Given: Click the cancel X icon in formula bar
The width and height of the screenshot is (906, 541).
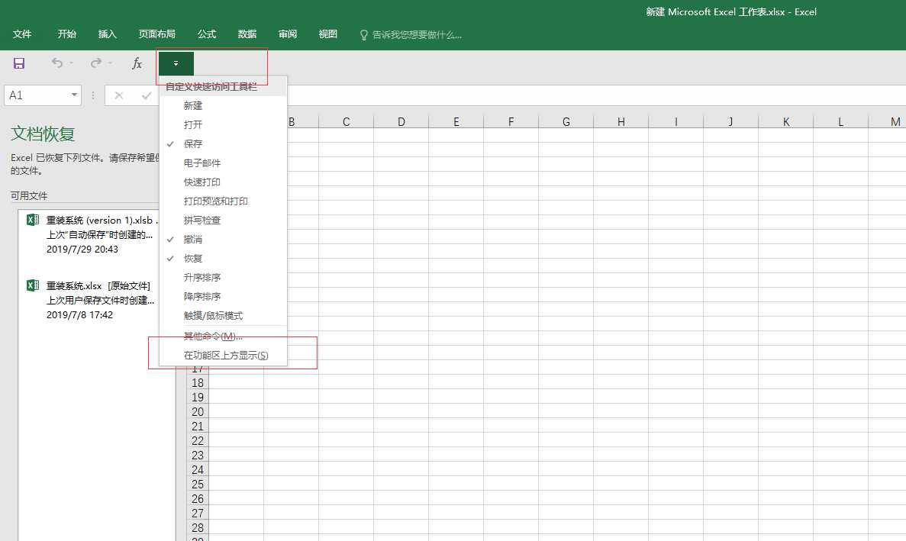Looking at the screenshot, I should tap(119, 95).
